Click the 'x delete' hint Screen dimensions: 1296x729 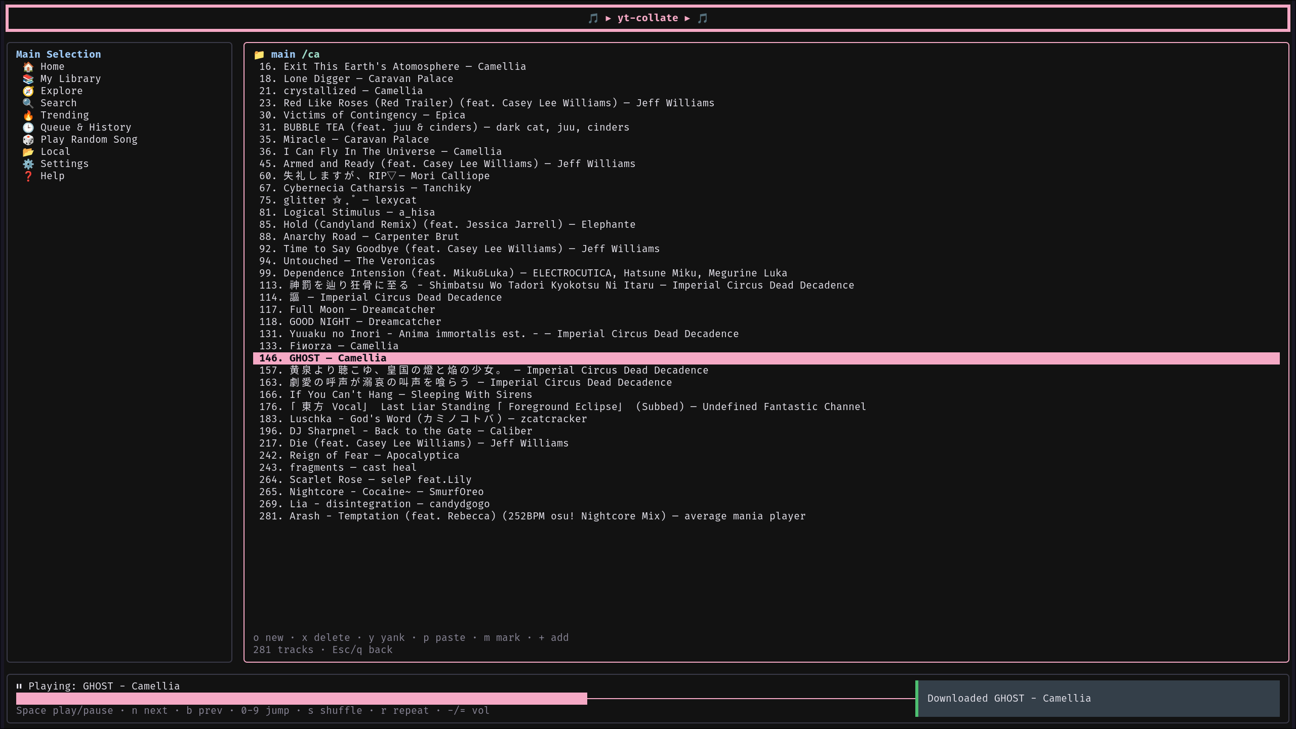click(326, 638)
